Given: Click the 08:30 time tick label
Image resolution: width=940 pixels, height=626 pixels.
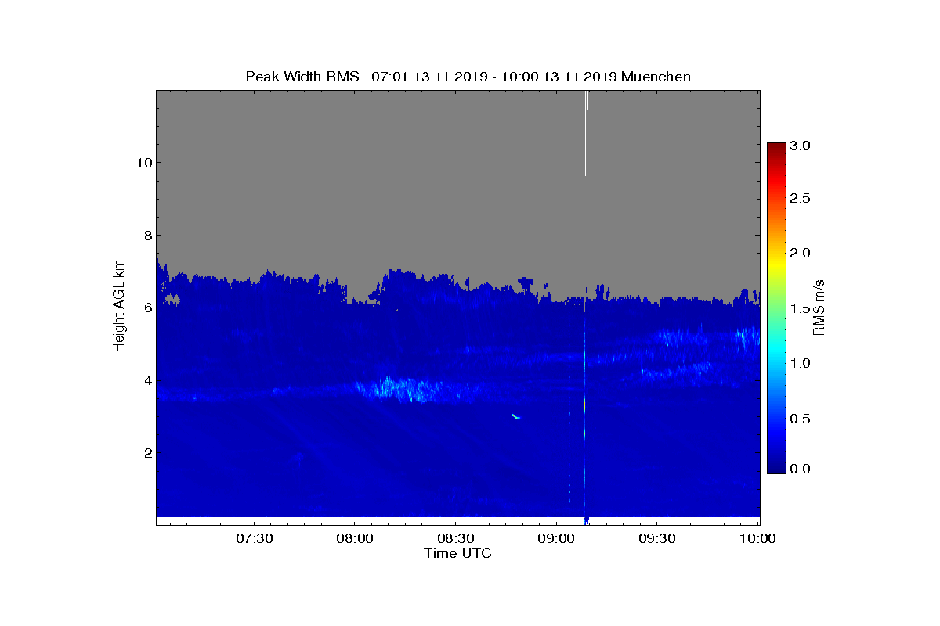Looking at the screenshot, I should pyautogui.click(x=456, y=538).
